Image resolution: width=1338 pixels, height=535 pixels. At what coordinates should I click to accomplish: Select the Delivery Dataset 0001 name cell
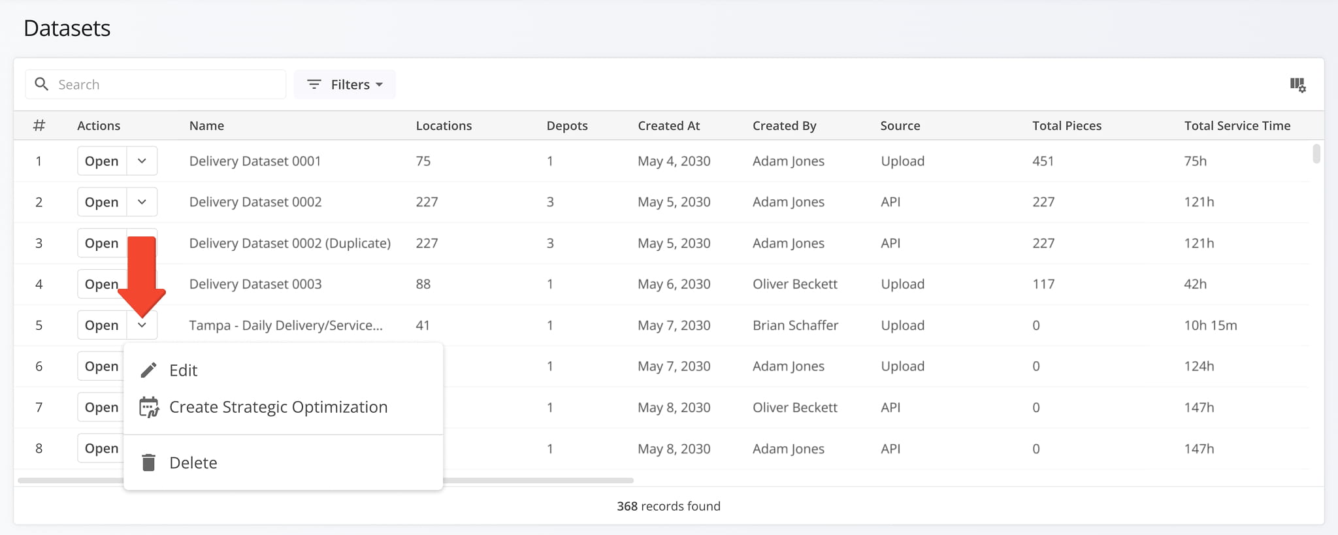(x=255, y=161)
